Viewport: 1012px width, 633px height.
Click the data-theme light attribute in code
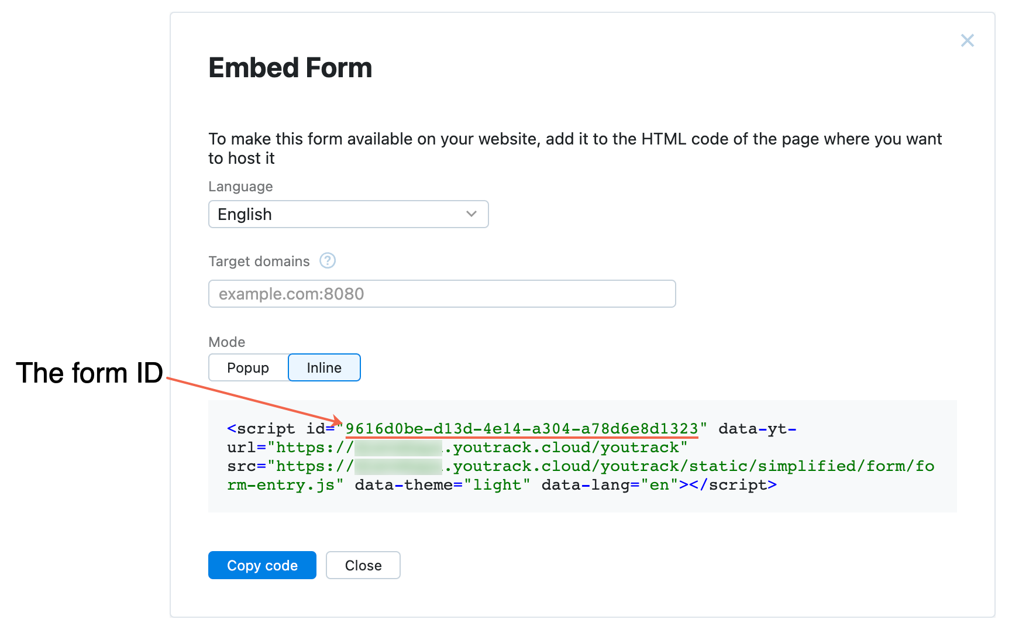(x=442, y=485)
